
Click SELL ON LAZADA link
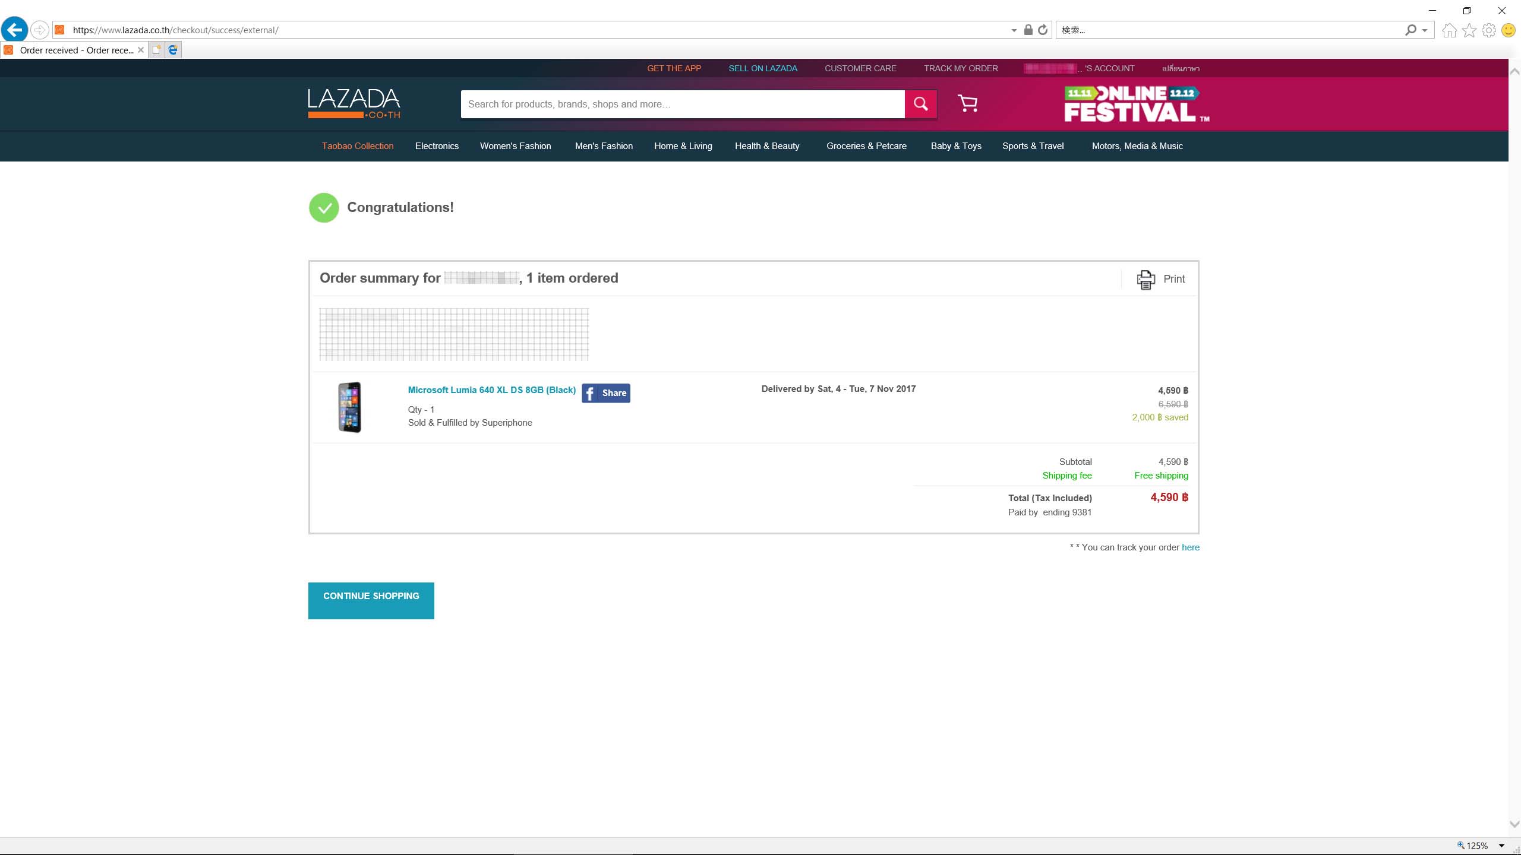pyautogui.click(x=763, y=68)
